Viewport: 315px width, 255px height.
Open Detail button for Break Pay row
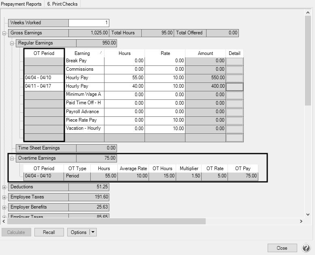tap(234, 61)
